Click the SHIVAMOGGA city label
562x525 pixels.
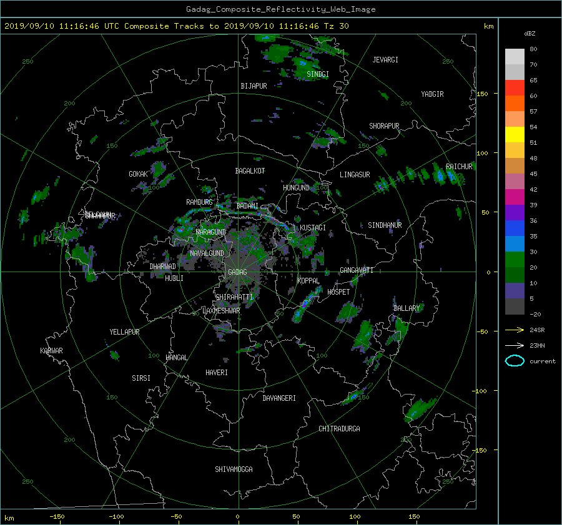[234, 469]
